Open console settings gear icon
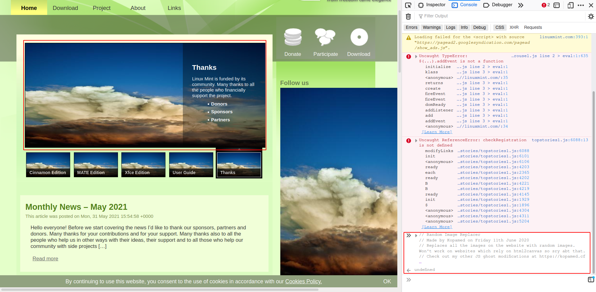 pyautogui.click(x=591, y=16)
